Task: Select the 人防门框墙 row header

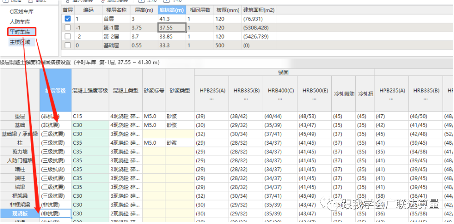Action: [20, 161]
